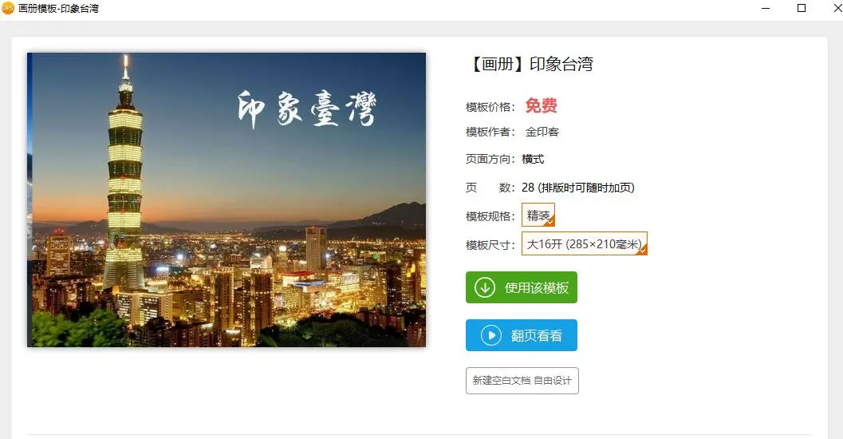This screenshot has width=843, height=439.
Task: Click the red 免费 price label
Action: click(x=541, y=105)
